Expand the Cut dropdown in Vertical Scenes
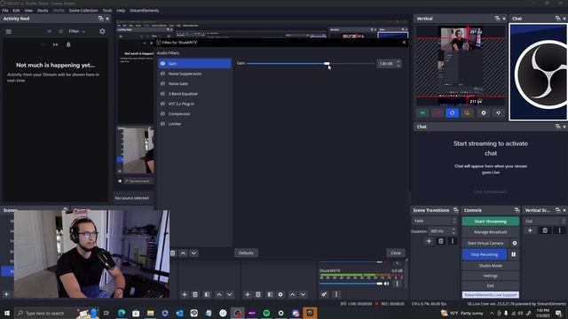 pos(545,221)
